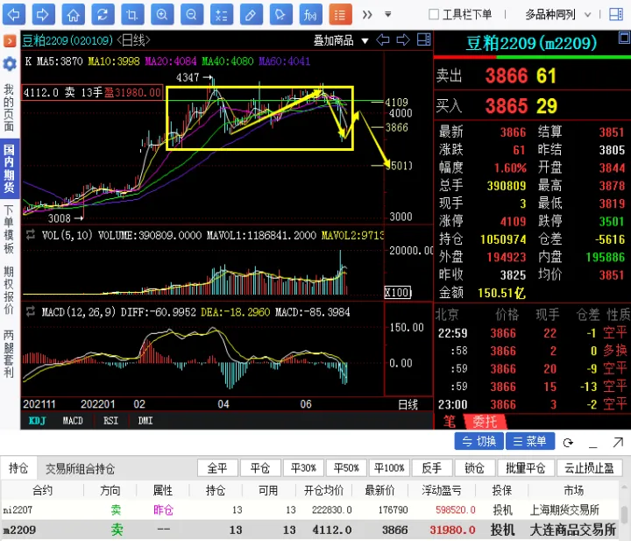631x541 pixels.
Task: Switch VOL indicator swap icon
Action: [x=31, y=235]
